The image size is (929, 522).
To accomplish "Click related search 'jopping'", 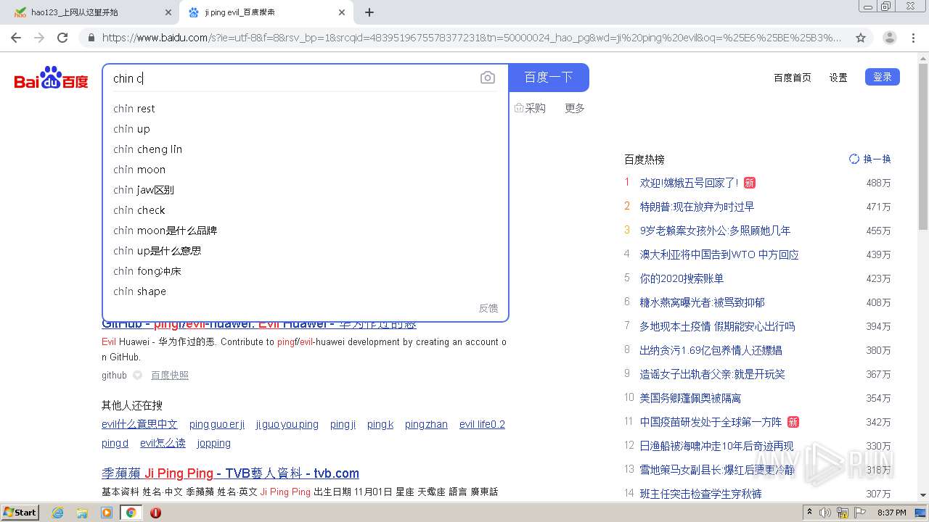I will pos(214,443).
